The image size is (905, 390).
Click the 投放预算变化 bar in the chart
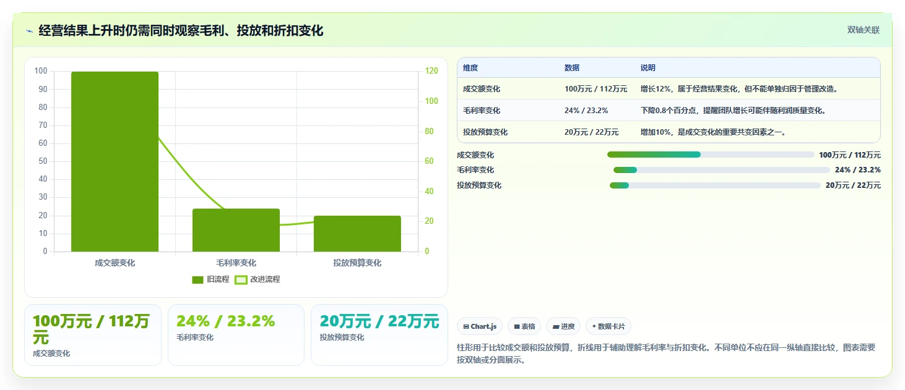pos(357,234)
